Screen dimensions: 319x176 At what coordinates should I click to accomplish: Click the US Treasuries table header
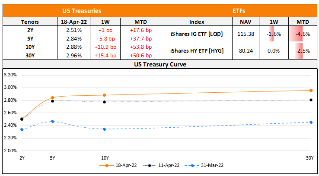click(82, 9)
